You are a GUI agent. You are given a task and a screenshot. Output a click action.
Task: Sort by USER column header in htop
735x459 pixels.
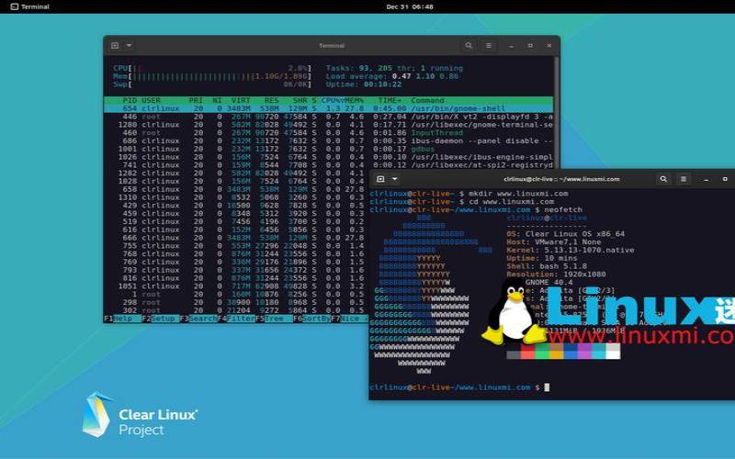click(x=151, y=100)
